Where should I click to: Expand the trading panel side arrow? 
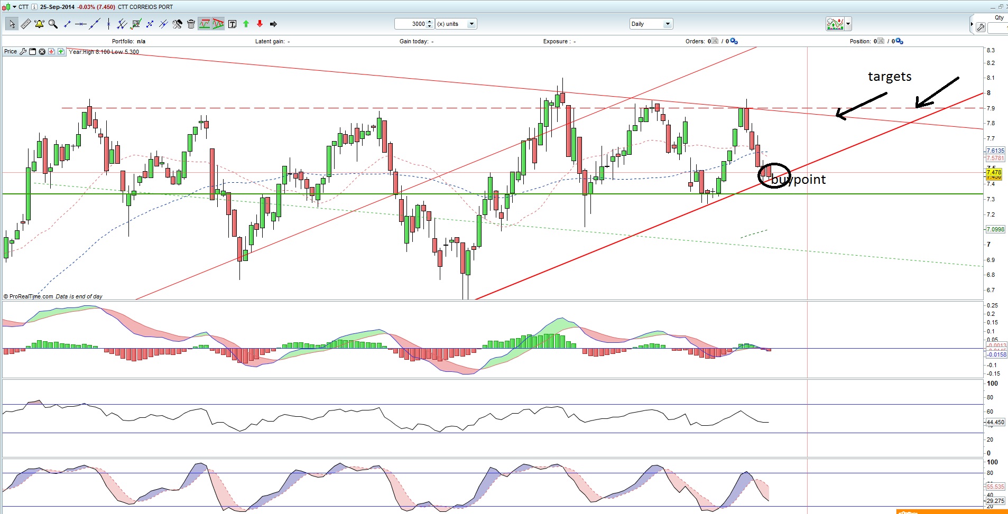pos(972,24)
